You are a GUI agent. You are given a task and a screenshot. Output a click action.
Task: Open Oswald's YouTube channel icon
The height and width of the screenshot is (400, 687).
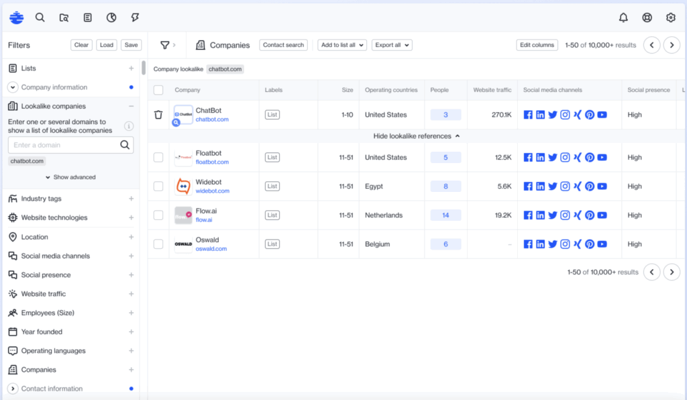(602, 244)
